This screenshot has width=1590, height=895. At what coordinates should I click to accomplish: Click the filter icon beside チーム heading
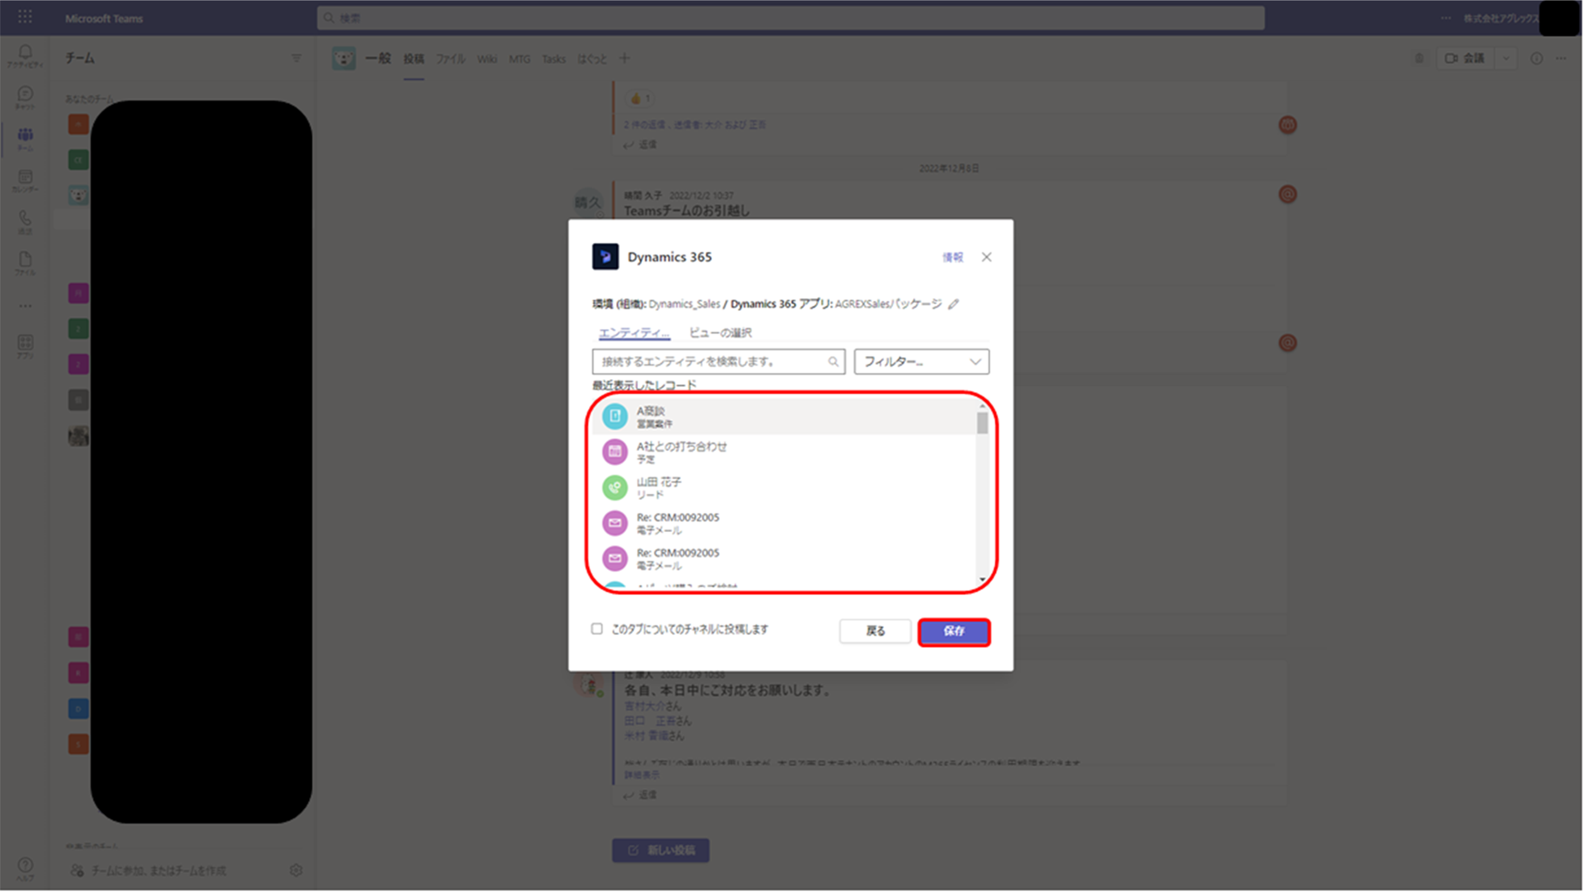(296, 58)
